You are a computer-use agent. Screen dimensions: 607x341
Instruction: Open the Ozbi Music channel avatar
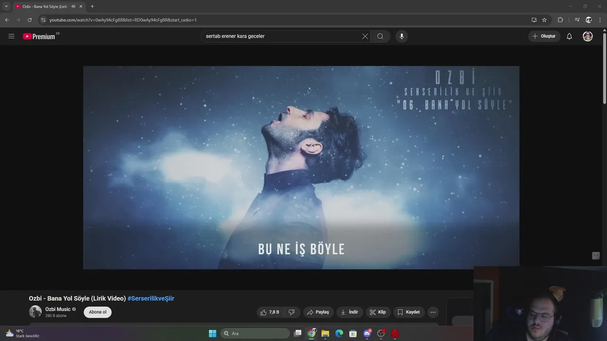35,312
